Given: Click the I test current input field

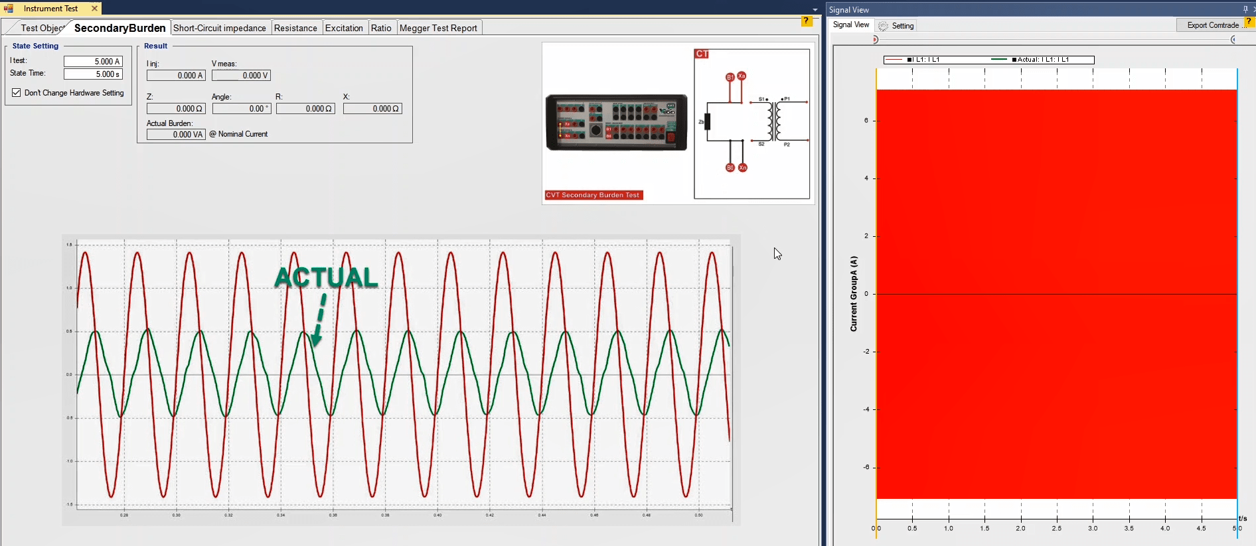Looking at the screenshot, I should point(93,61).
